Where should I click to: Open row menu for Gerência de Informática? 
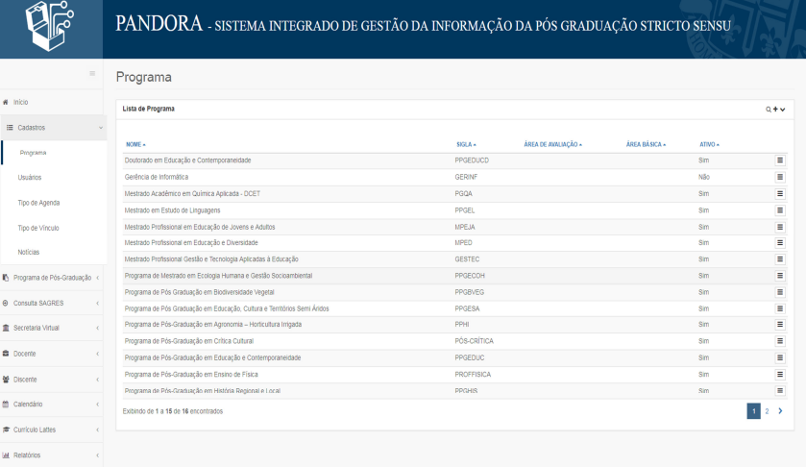[x=780, y=177]
